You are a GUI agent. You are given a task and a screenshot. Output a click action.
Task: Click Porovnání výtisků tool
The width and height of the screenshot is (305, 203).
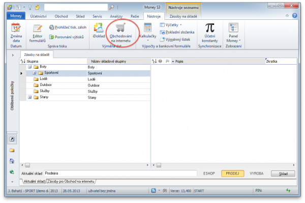coord(67,37)
